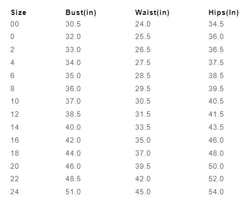Screen dimensions: 243x202
Task: Click bust value 37.0 for size 10
Action: click(73, 101)
